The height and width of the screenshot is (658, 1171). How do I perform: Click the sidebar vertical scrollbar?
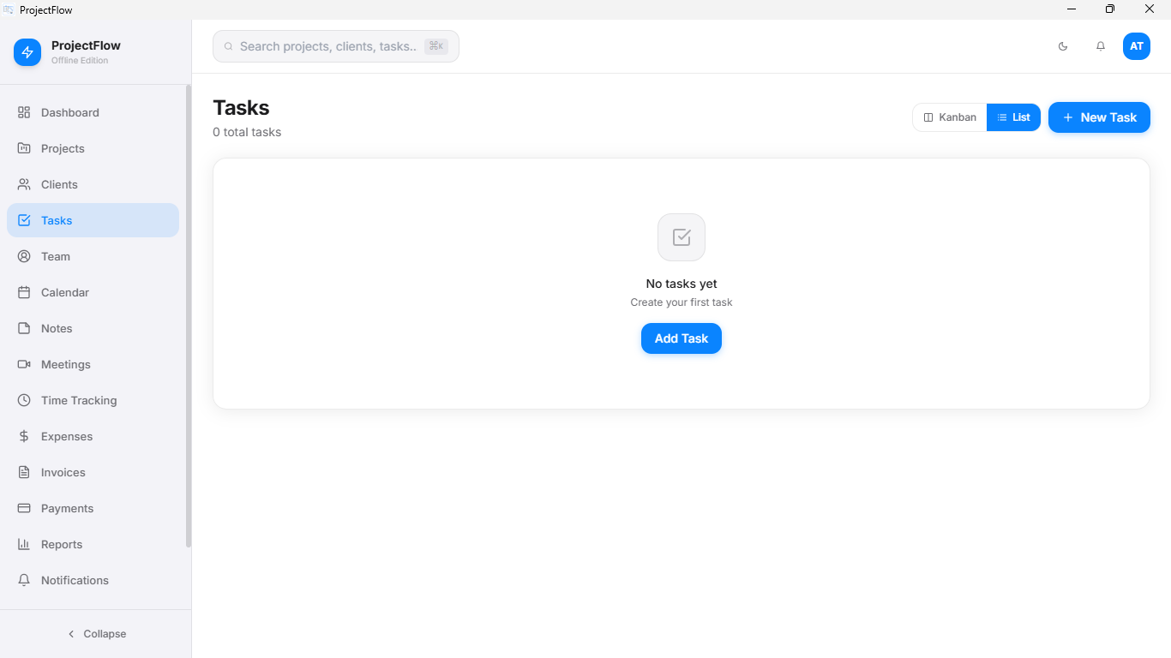coord(189,315)
